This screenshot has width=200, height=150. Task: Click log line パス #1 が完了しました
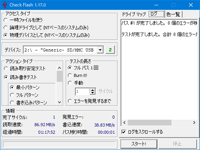pyautogui.click(x=159, y=23)
